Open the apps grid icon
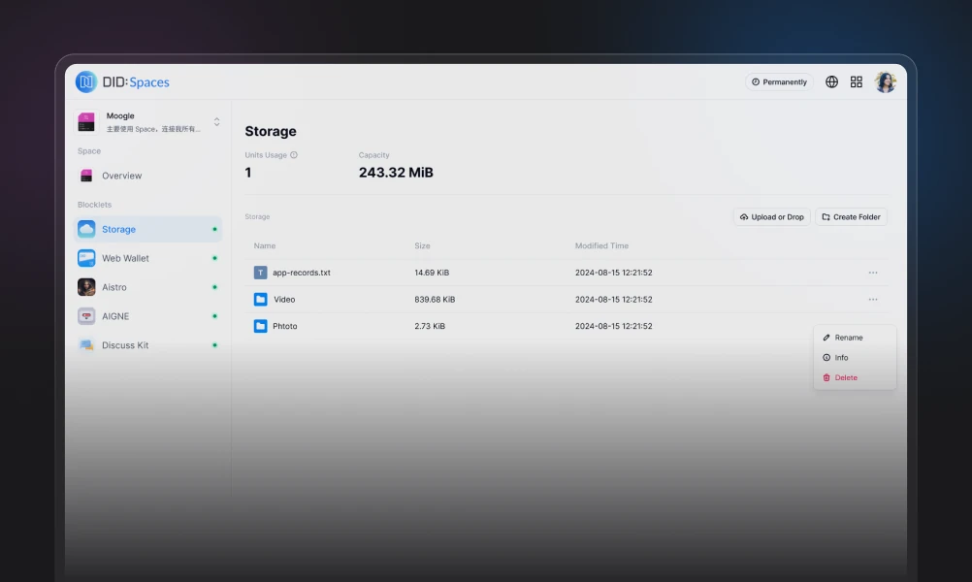Viewport: 972px width, 582px height. pyautogui.click(x=857, y=81)
